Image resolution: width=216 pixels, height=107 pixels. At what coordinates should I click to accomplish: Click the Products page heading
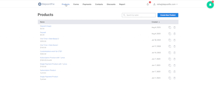pos(45,15)
